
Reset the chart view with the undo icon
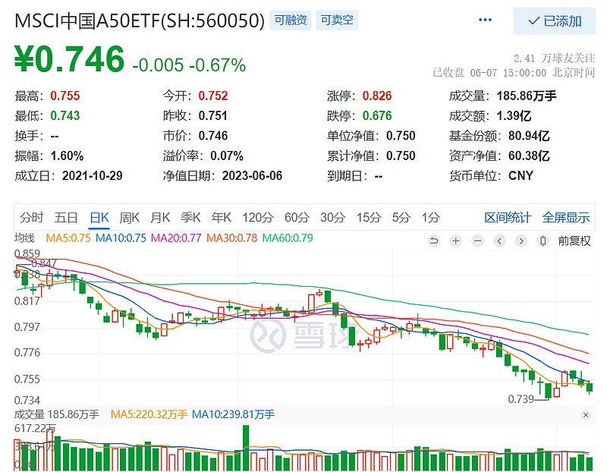click(x=434, y=240)
